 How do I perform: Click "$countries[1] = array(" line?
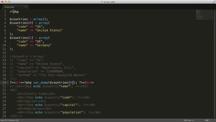click(x=30, y=38)
